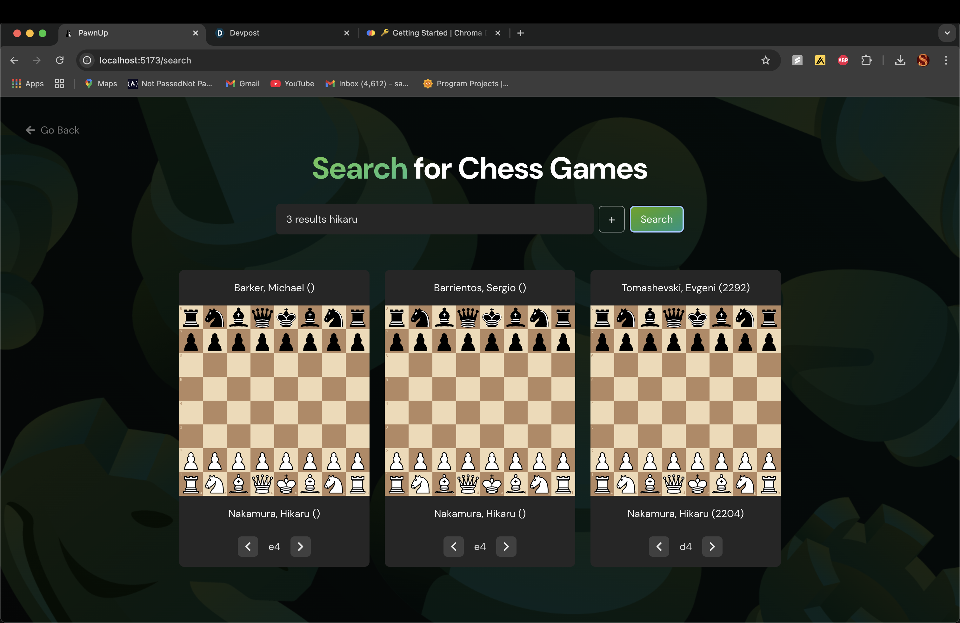Click previous move arrow on Barker game
Screen dimensions: 960x623
(248, 547)
